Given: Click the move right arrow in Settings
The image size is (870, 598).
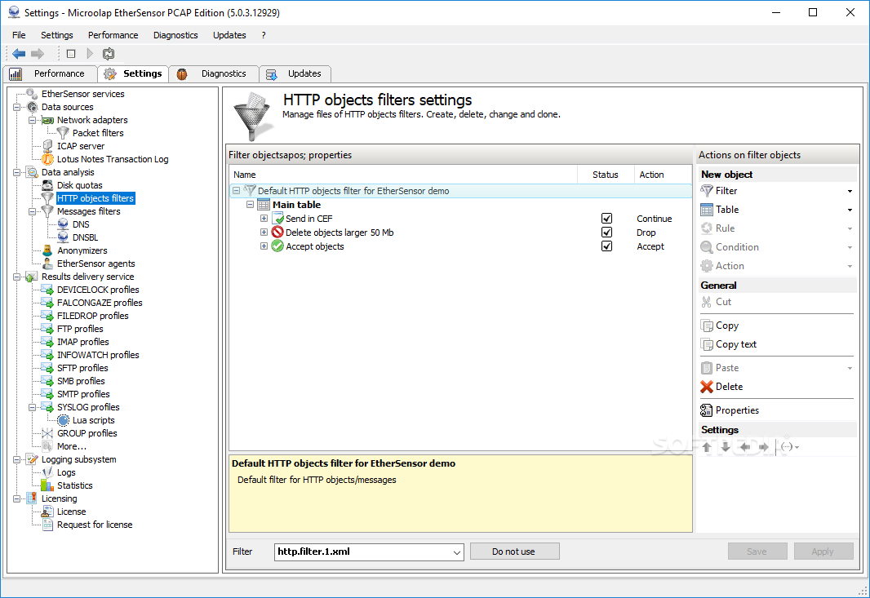Looking at the screenshot, I should click(x=764, y=447).
